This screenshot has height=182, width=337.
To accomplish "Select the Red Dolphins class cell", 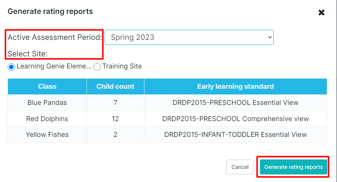I will (47, 119).
